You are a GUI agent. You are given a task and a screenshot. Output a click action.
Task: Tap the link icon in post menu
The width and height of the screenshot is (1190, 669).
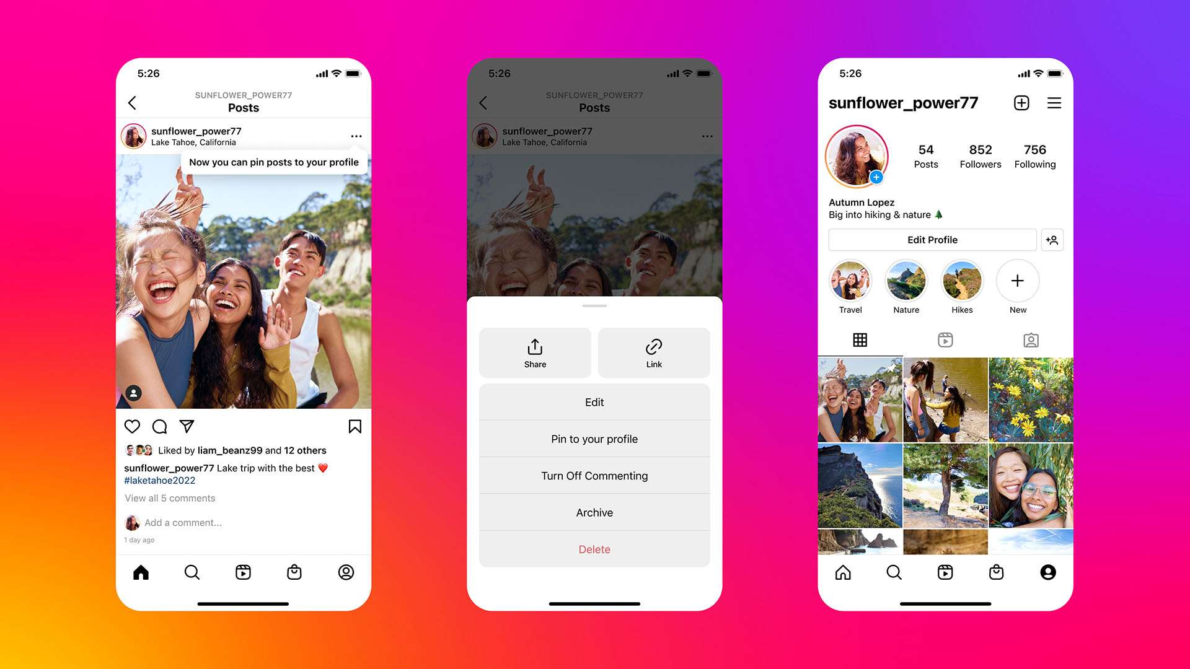(653, 346)
